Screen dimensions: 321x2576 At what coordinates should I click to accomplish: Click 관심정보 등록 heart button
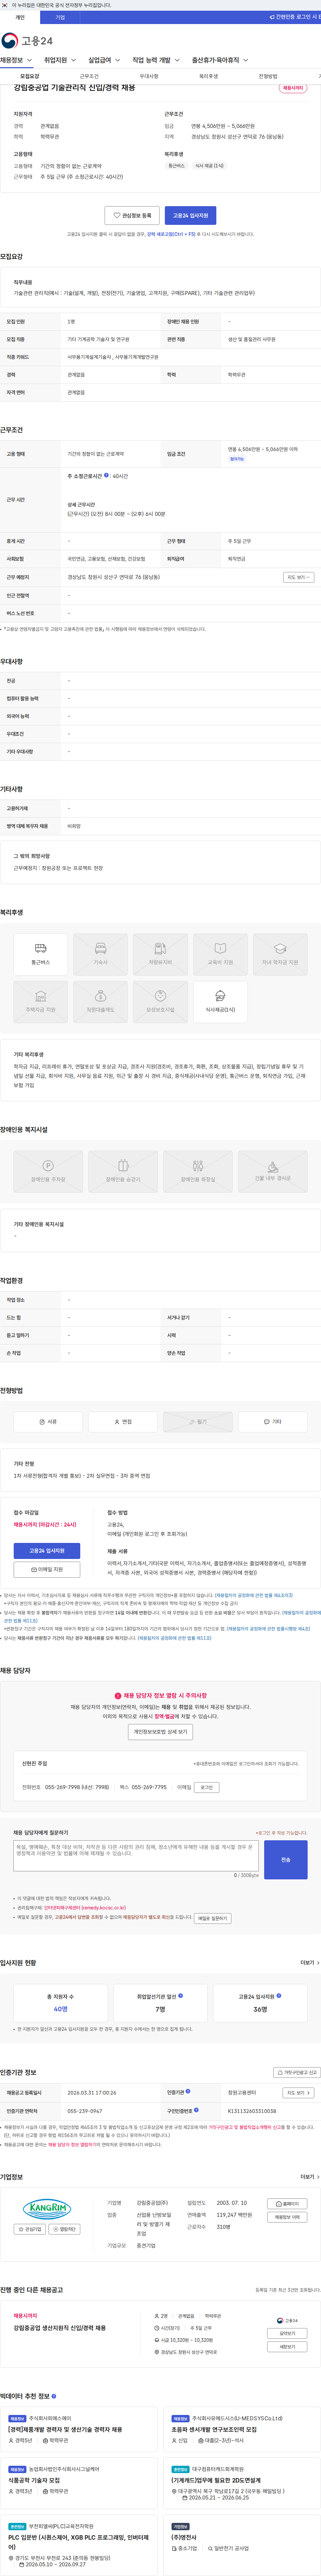[x=132, y=215]
